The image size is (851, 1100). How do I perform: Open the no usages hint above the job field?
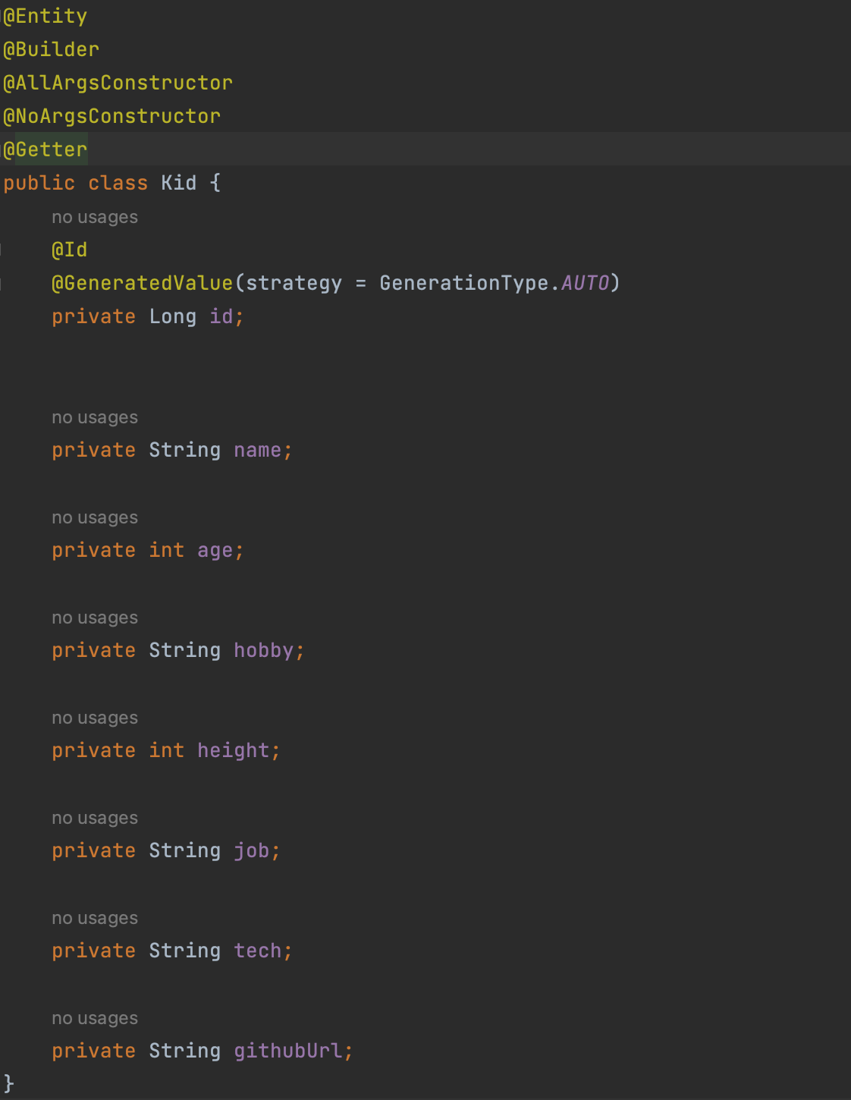(95, 818)
